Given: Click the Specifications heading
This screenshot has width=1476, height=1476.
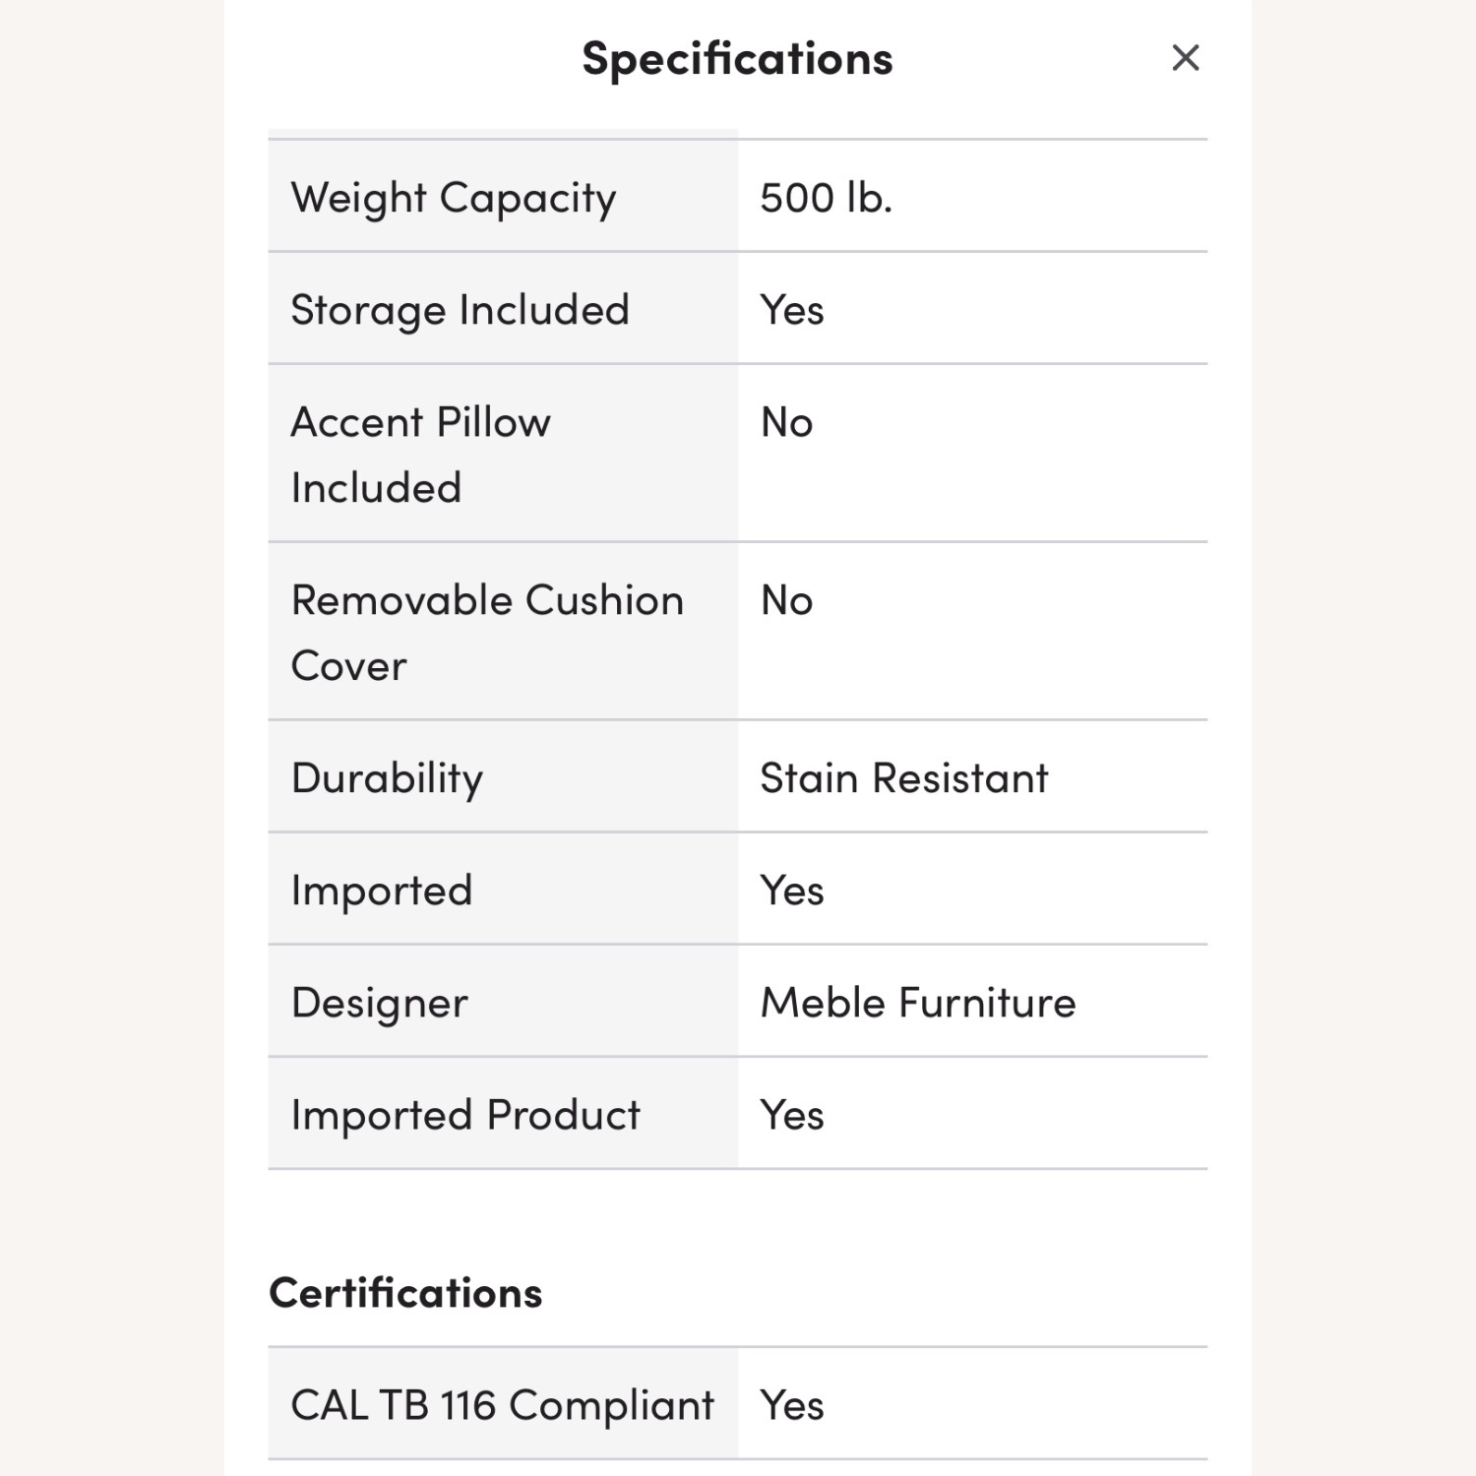Looking at the screenshot, I should click(737, 59).
